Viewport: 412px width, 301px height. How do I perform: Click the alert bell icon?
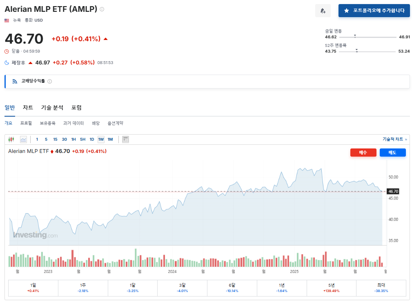323,10
